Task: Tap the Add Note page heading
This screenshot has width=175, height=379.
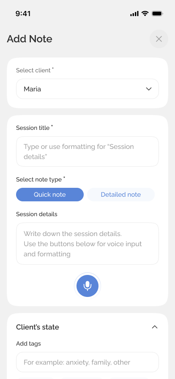Action: 30,39
